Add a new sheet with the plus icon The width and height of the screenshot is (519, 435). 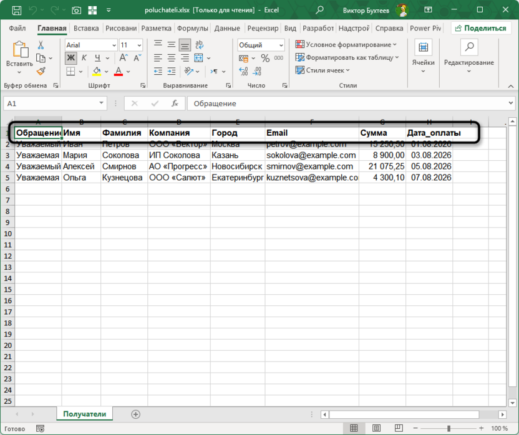(x=136, y=414)
